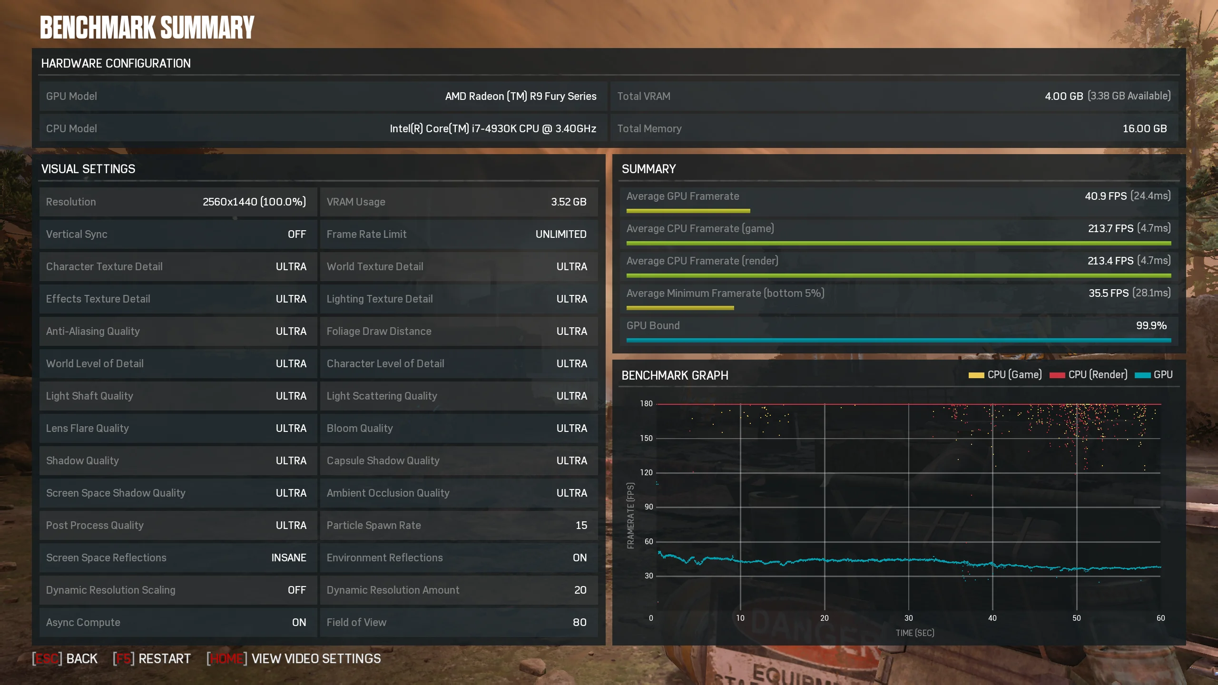Select the Async Compute ON row
The width and height of the screenshot is (1218, 685).
[178, 622]
